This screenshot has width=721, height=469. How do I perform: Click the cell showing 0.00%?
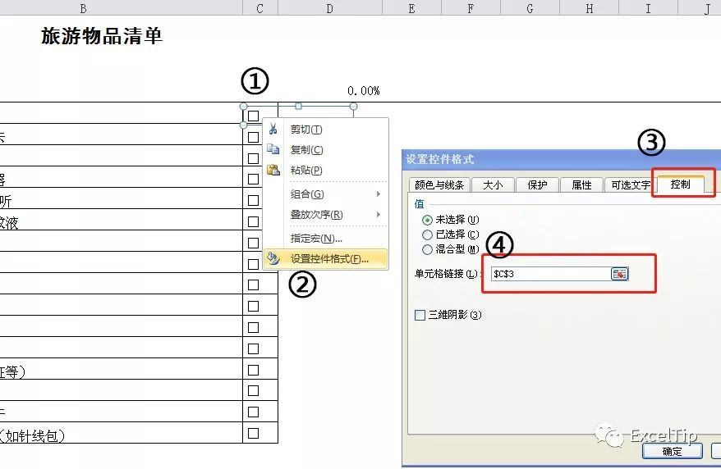(363, 91)
